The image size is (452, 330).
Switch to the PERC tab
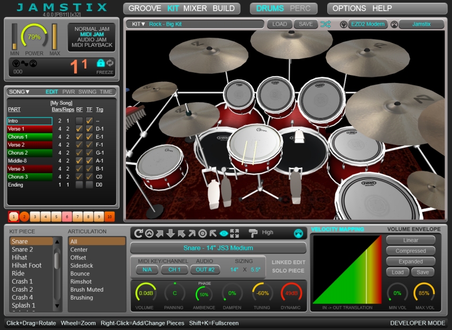[x=300, y=9]
